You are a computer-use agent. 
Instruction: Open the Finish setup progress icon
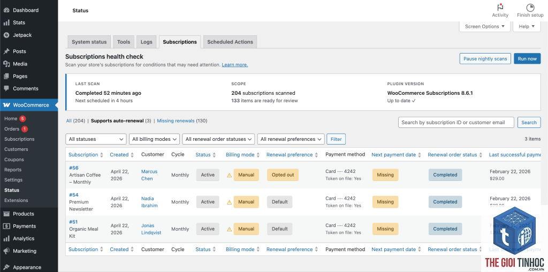(x=530, y=7)
